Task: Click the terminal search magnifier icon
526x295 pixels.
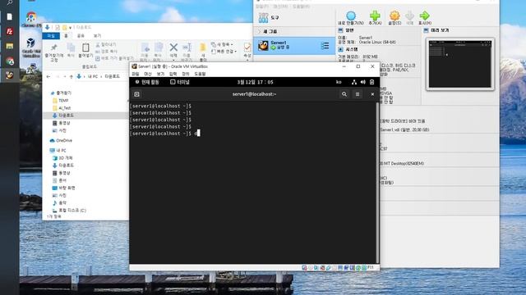Action: [344, 94]
